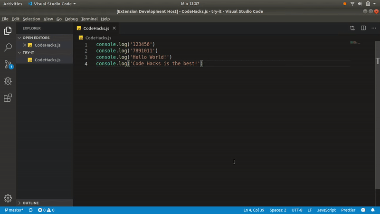Click the Prettier status bar item
Screen dimensions: 380x214
pos(348,210)
